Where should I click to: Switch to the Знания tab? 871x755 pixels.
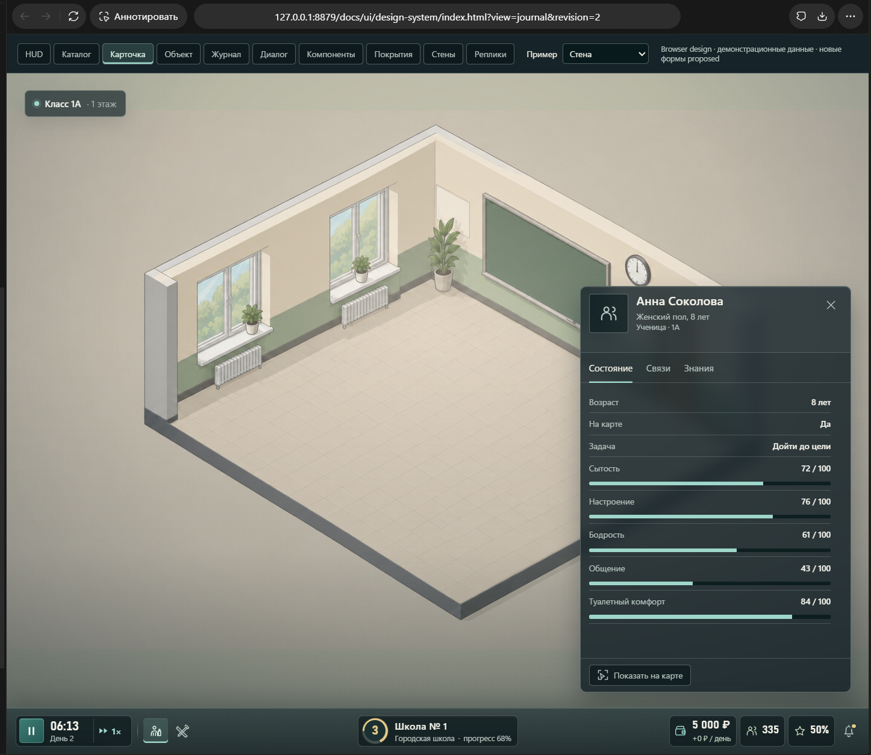click(699, 368)
